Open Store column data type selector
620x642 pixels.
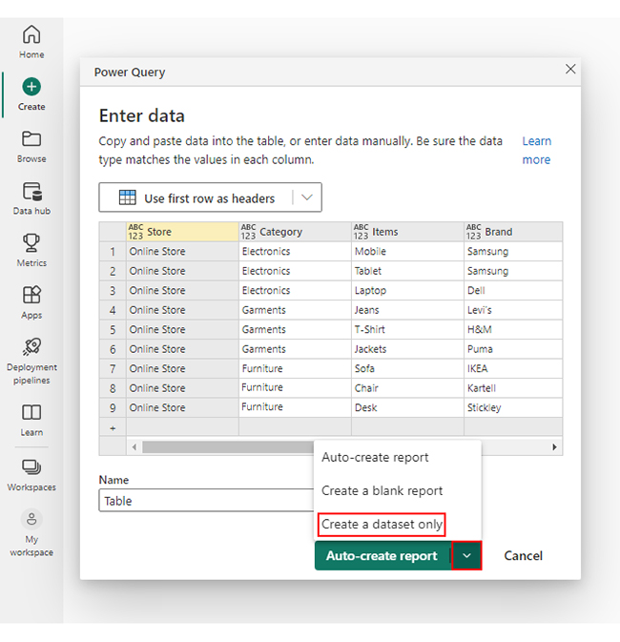tap(135, 232)
